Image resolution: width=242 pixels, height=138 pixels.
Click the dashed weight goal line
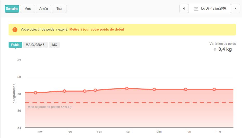pos(130,103)
